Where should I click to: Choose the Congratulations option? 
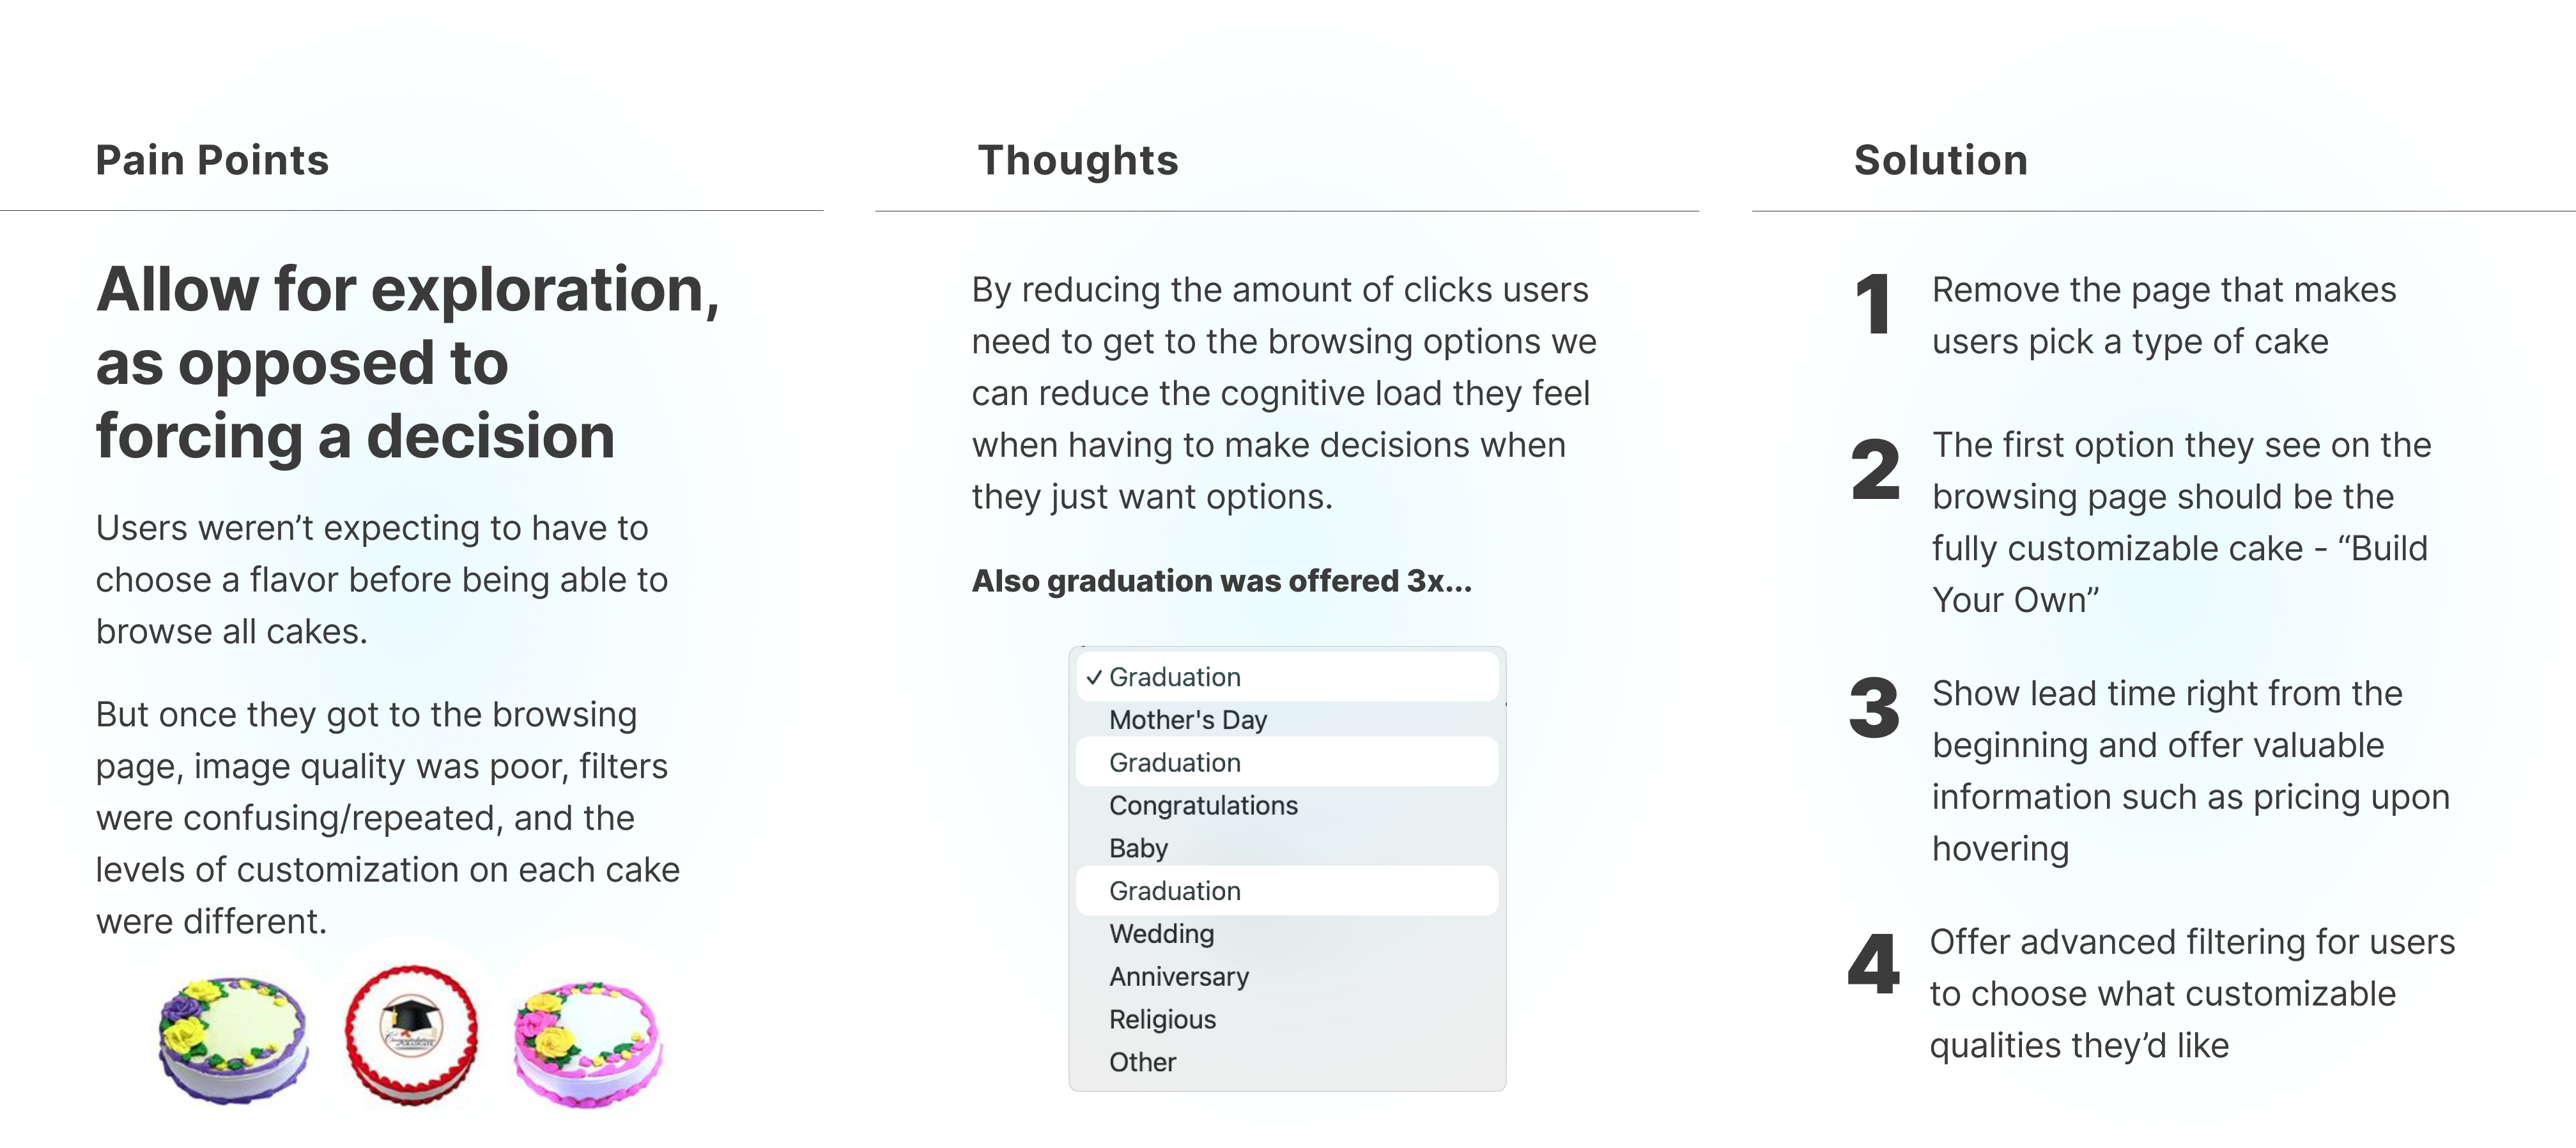coord(1203,806)
